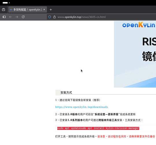Viewport: 156px width, 145px height.
Task: Select the second workspace dot in top bar
Action: click(9, 3)
